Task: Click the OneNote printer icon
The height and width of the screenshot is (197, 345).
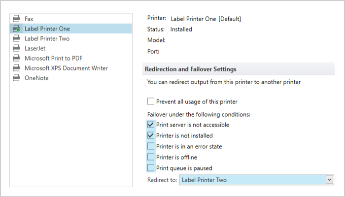Action: [x=16, y=78]
